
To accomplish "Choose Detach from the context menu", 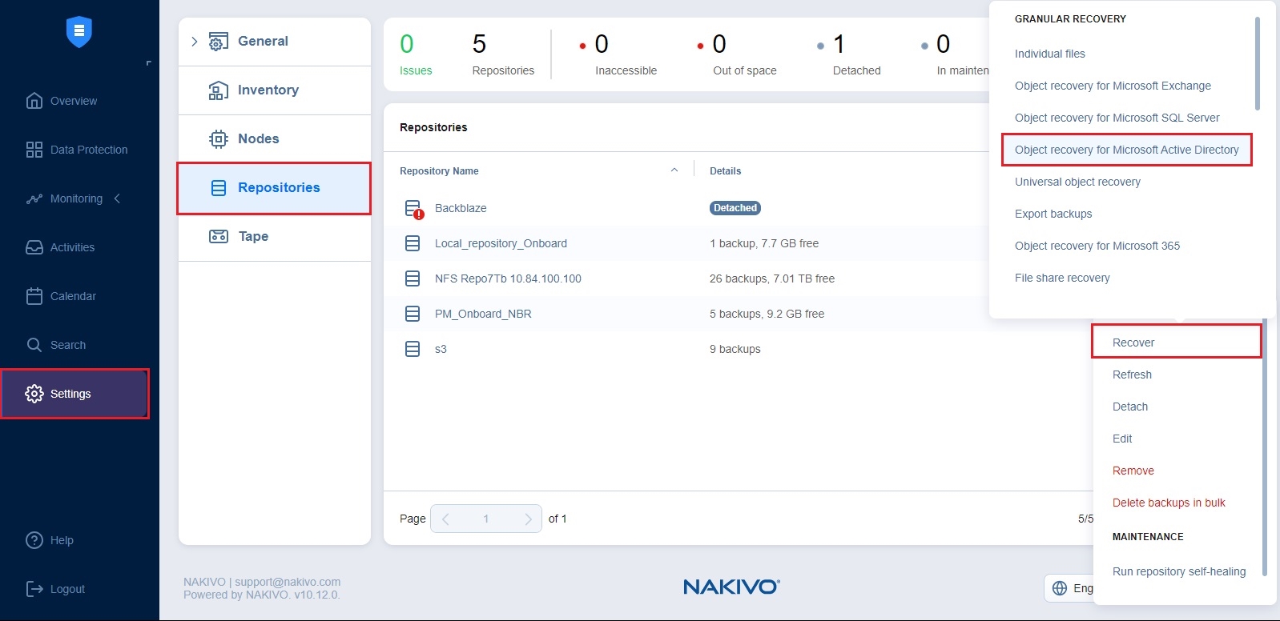I will pyautogui.click(x=1129, y=407).
